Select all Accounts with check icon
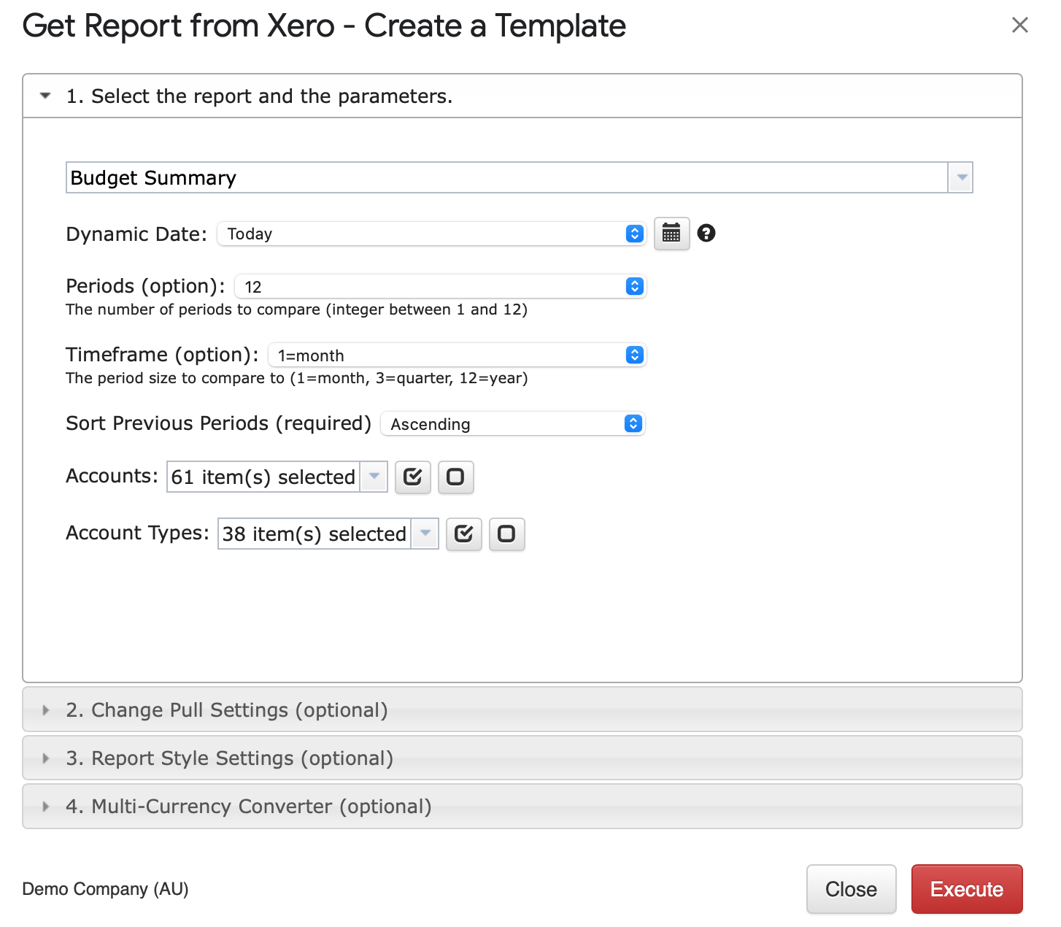This screenshot has width=1061, height=927. pos(413,477)
